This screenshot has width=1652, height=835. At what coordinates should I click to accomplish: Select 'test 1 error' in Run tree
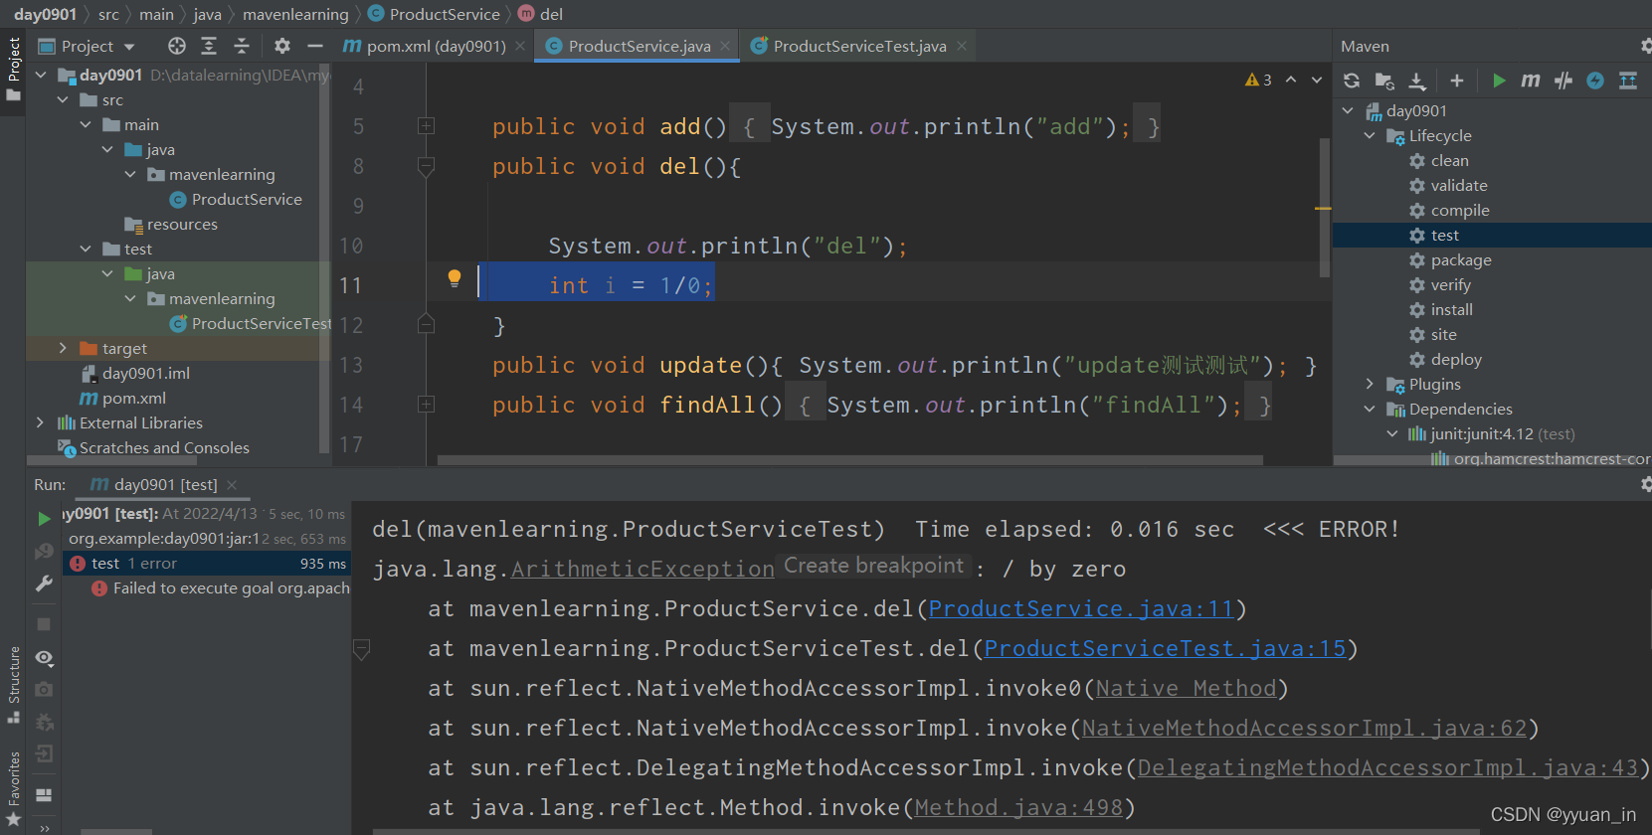point(207,563)
